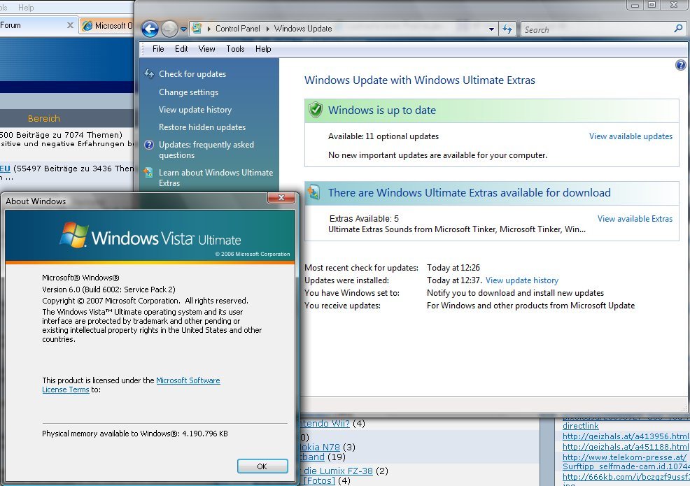Viewport: 690px width, 486px height.
Task: Open recent pages dropdown beside navigation arrows
Action: click(183, 29)
